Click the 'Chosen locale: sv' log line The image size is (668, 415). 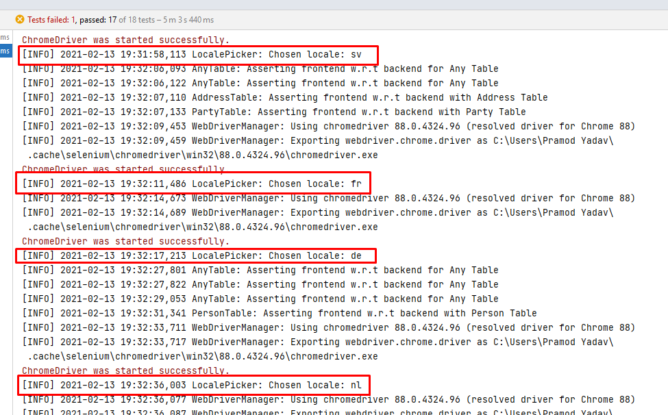tap(192, 55)
